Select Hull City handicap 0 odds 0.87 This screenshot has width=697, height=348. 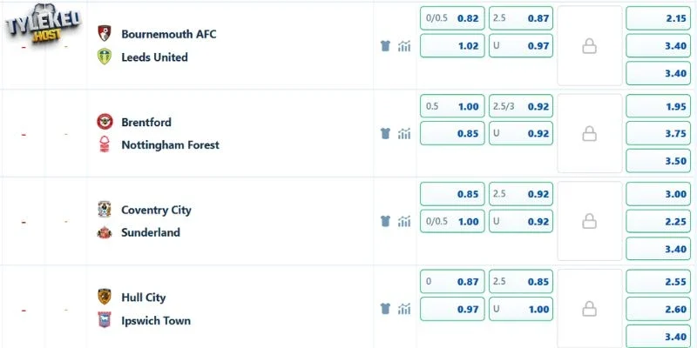[452, 282]
